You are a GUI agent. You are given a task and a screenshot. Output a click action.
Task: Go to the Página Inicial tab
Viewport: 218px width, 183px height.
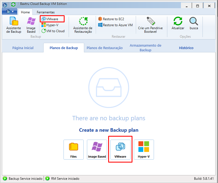click(23, 48)
